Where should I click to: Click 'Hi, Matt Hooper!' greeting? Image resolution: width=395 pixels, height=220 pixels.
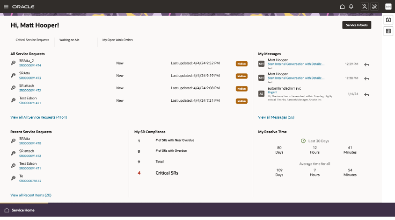[x=35, y=25]
